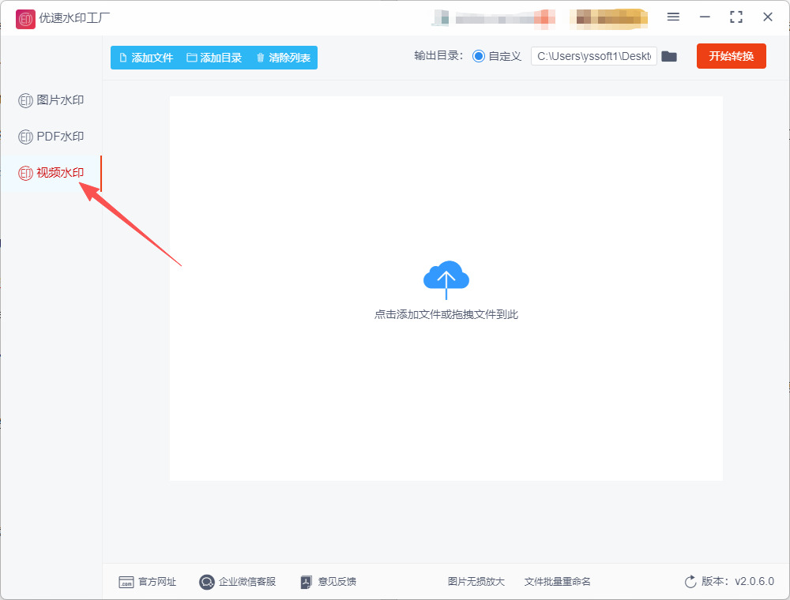Click the 开始转换 button
Viewport: 790px width, 600px height.
[731, 56]
